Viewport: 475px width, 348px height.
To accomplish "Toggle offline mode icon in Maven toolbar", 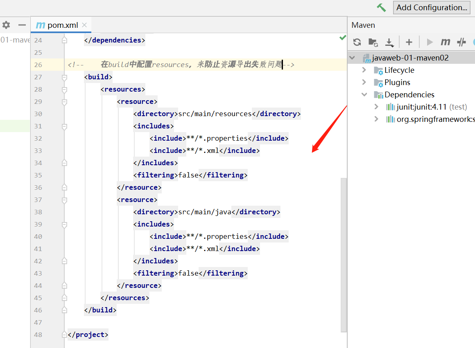I will pyautogui.click(x=461, y=42).
